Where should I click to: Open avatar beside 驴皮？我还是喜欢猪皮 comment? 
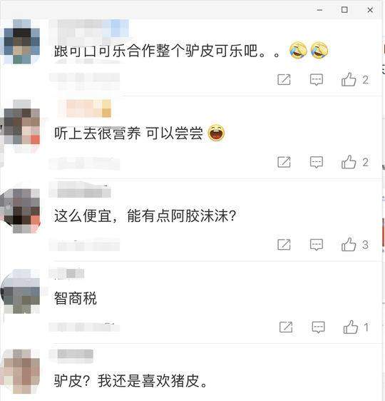point(21,372)
